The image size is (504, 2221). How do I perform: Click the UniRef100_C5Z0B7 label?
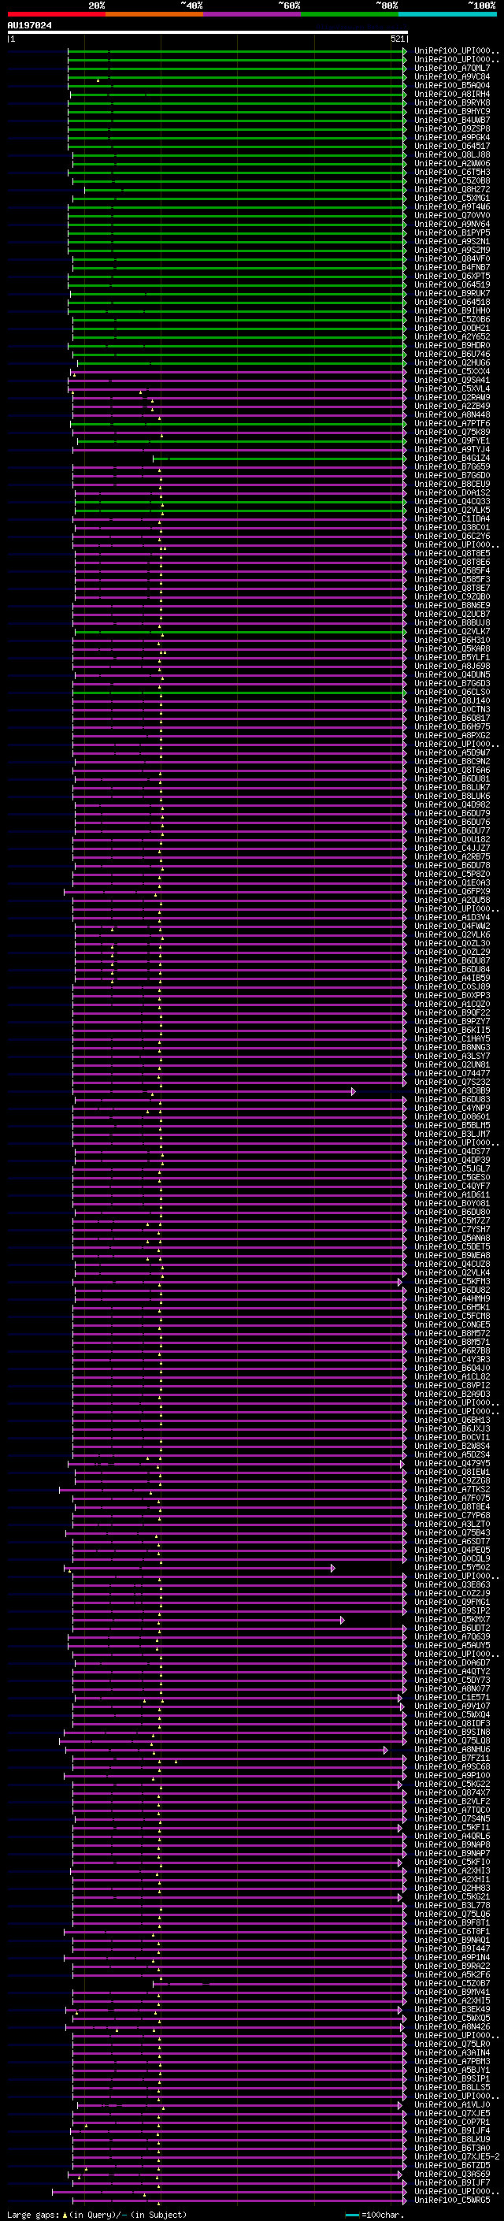click(451, 1983)
